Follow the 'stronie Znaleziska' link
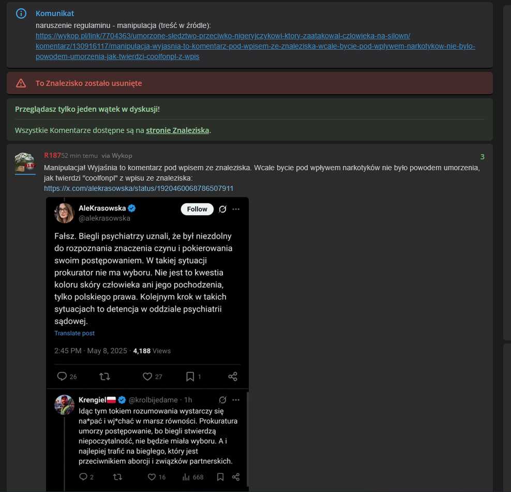 coord(177,130)
